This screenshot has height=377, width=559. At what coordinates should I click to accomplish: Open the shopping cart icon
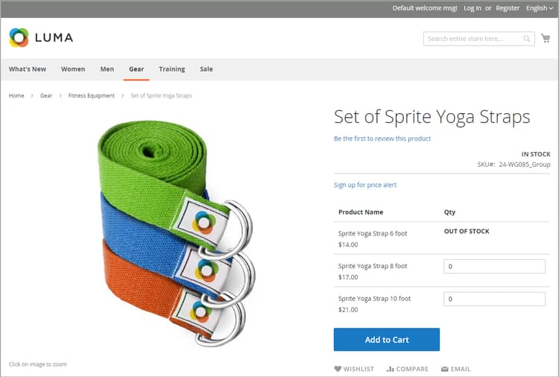pos(546,38)
